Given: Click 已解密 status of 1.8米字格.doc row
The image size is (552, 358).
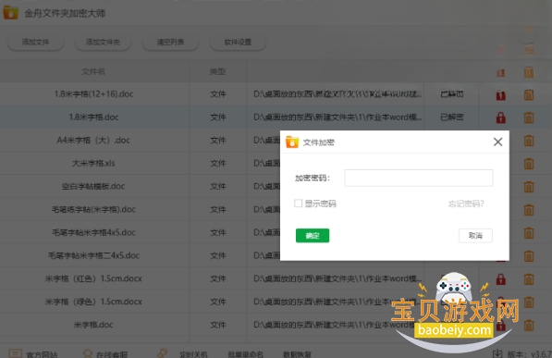Looking at the screenshot, I should 452,117.
